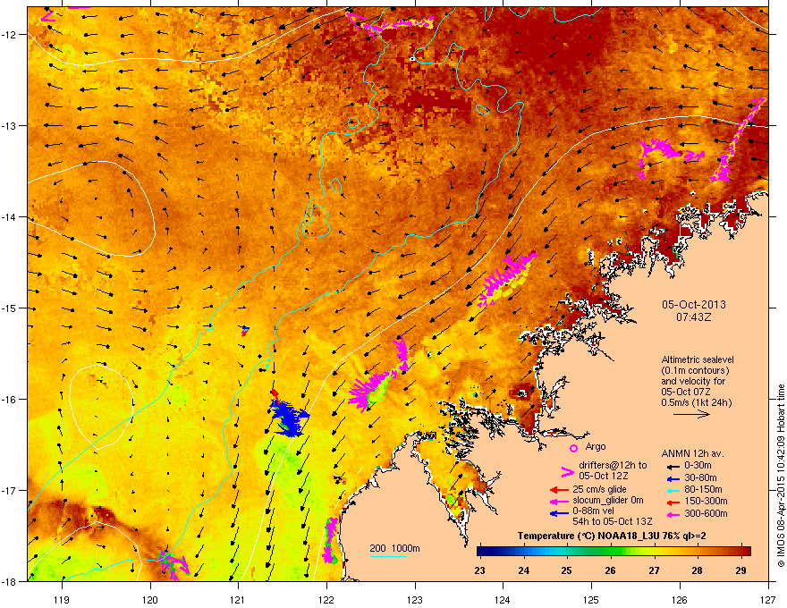Click the dark red end of temperature colorbar

(x=745, y=552)
